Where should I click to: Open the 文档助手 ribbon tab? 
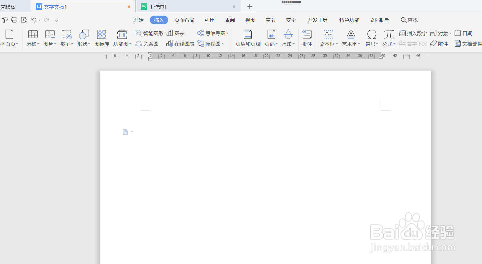coord(380,20)
